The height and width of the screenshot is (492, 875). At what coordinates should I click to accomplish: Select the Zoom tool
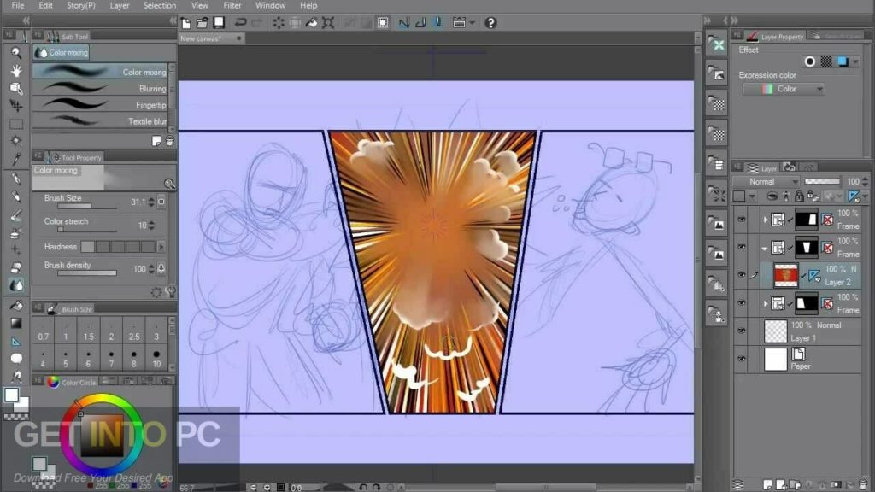(17, 53)
